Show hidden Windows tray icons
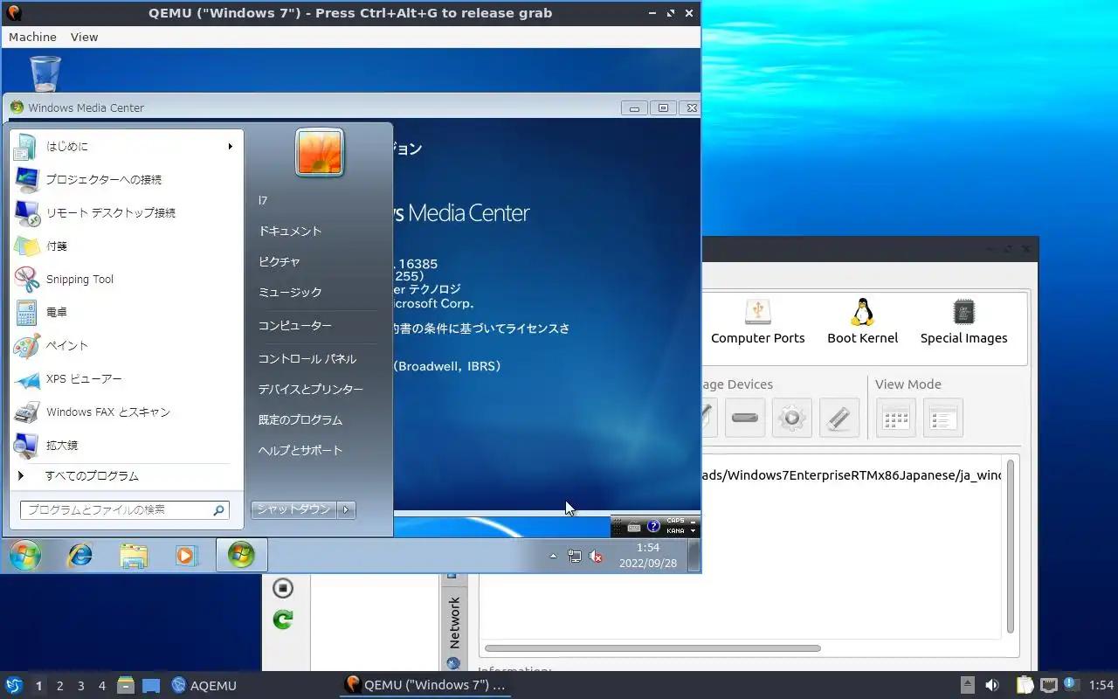 552,556
